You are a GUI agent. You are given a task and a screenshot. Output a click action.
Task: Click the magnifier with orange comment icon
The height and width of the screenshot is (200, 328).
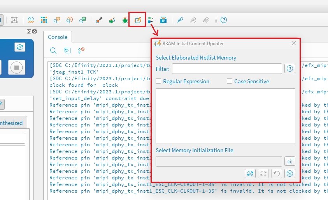click(x=57, y=20)
